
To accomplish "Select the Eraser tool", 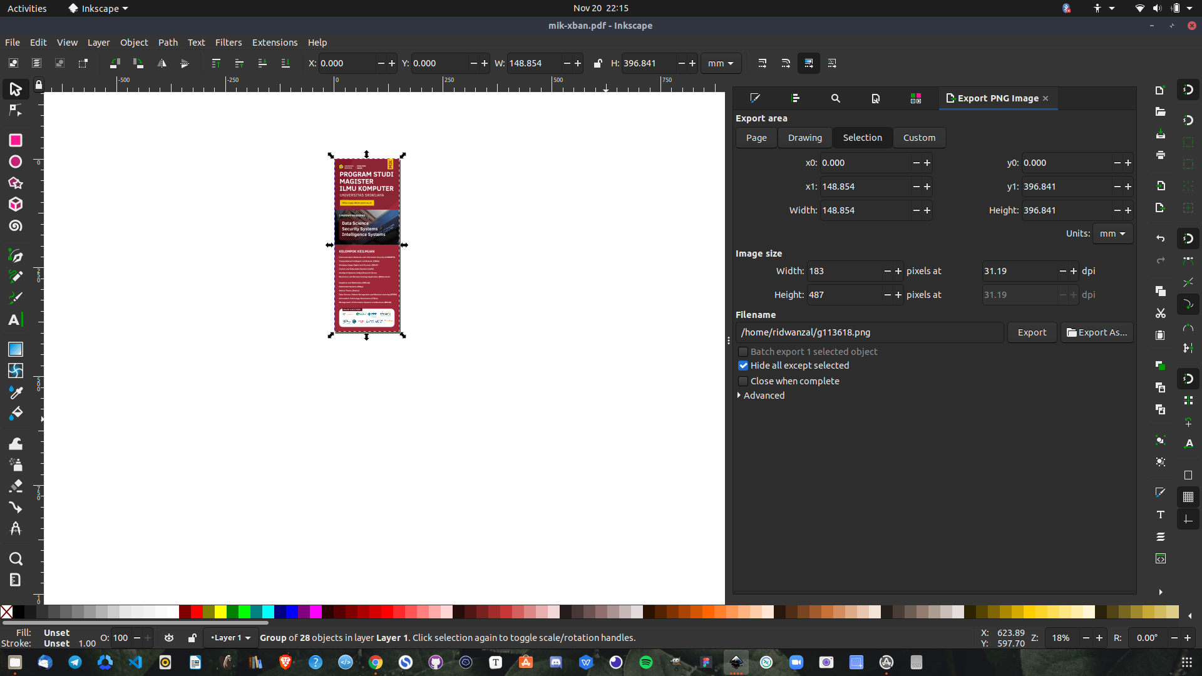I will tap(16, 486).
